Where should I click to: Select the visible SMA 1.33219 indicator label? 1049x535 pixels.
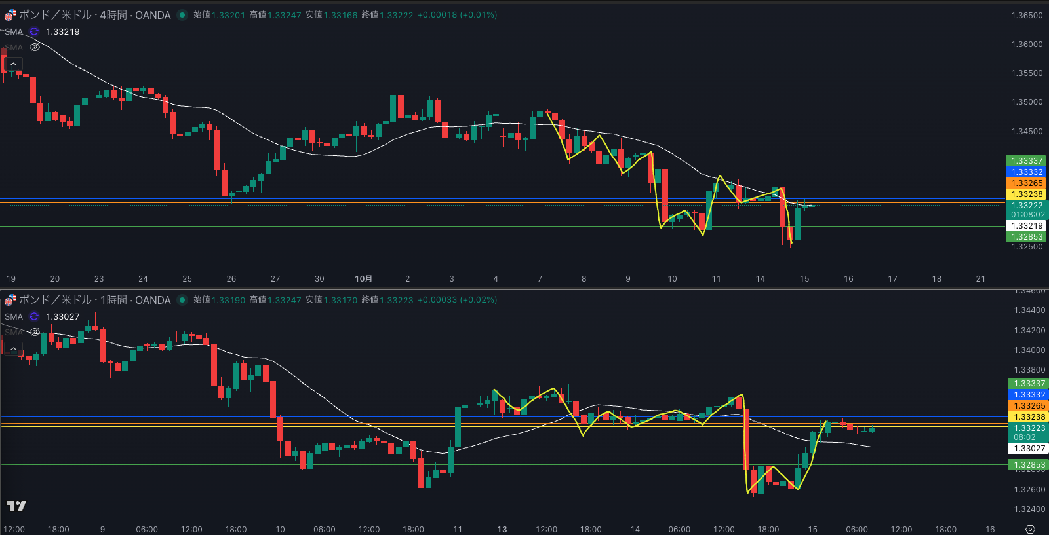(x=14, y=31)
